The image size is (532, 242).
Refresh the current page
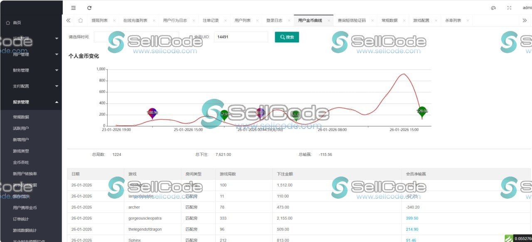[x=89, y=7]
